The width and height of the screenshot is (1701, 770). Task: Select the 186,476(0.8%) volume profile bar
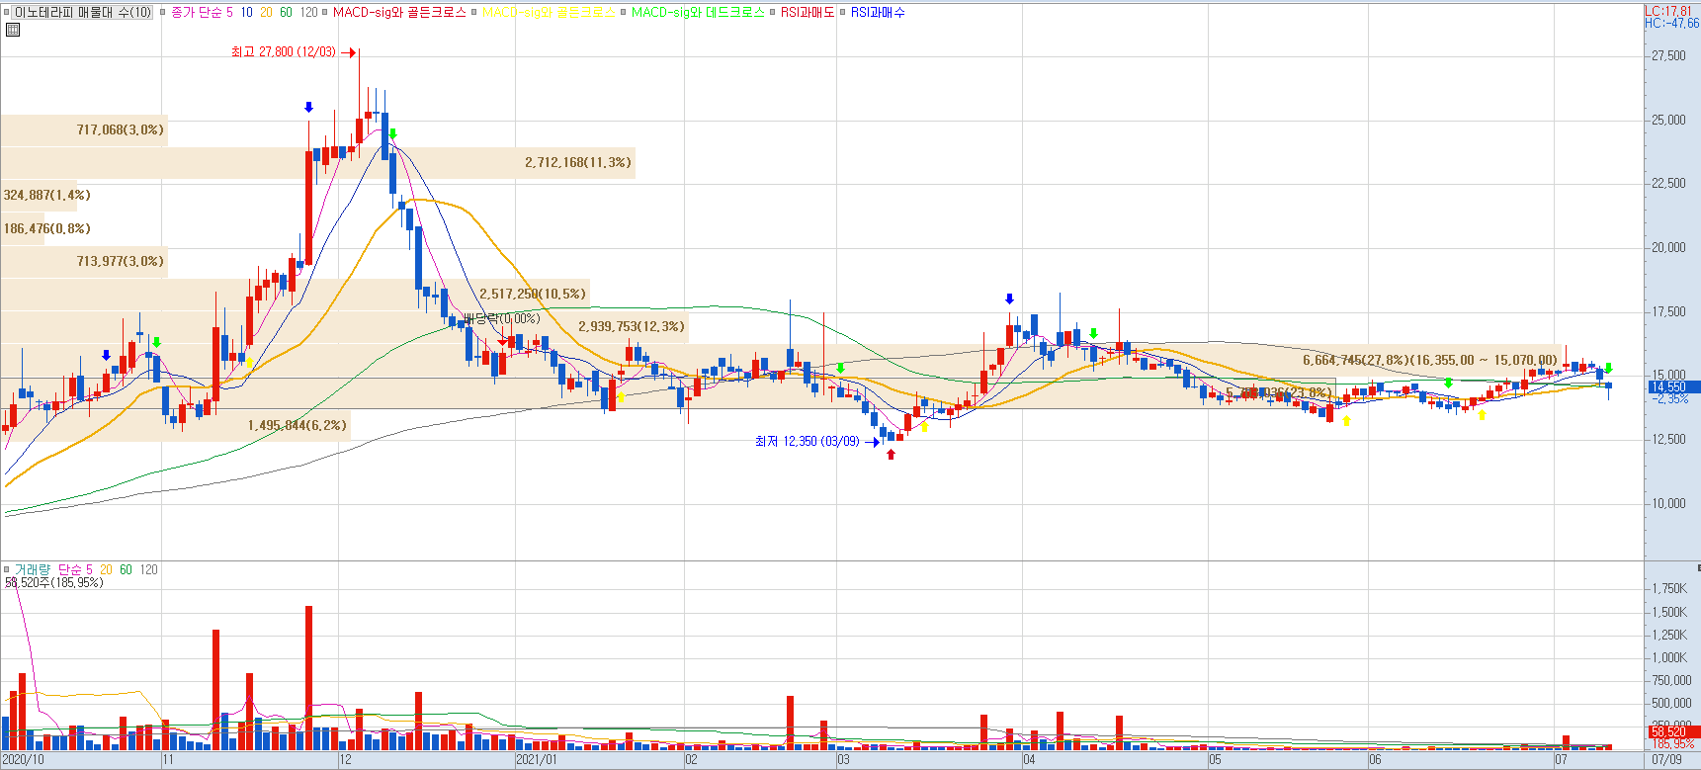click(23, 229)
